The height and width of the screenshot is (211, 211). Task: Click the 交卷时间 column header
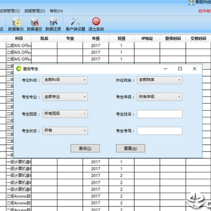click(198, 39)
